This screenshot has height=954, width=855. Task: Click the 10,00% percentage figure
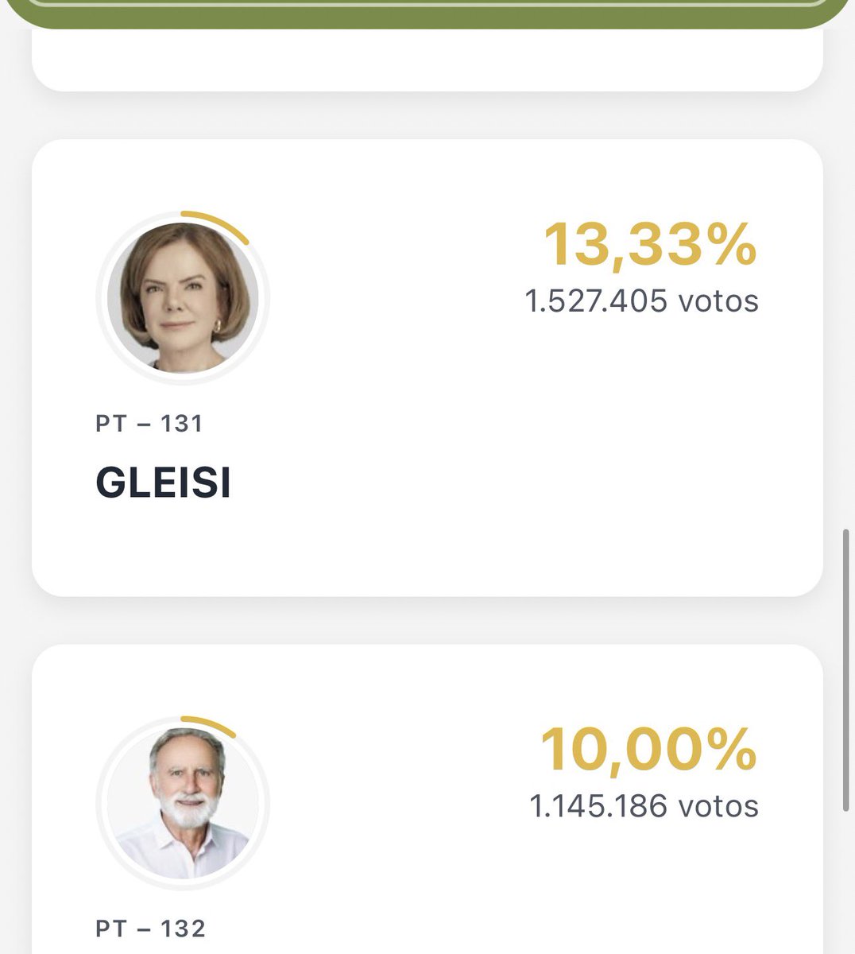[648, 749]
